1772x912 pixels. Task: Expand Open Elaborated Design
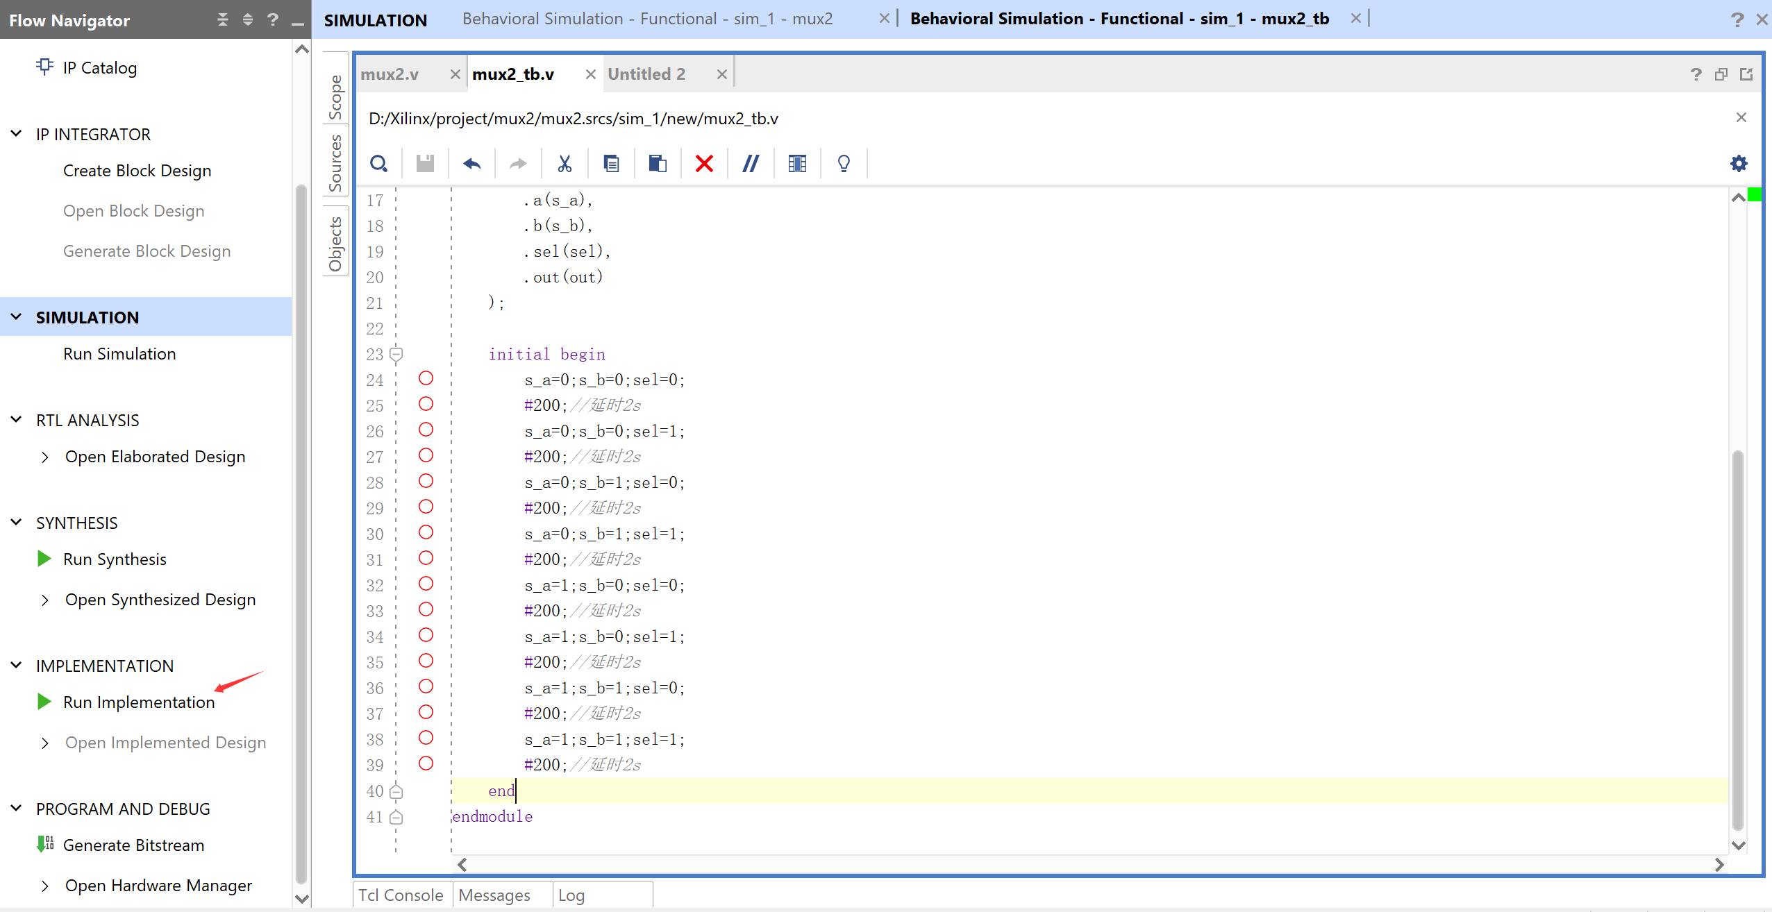point(45,457)
